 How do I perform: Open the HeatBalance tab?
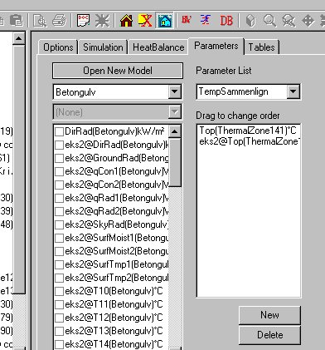pos(158,47)
